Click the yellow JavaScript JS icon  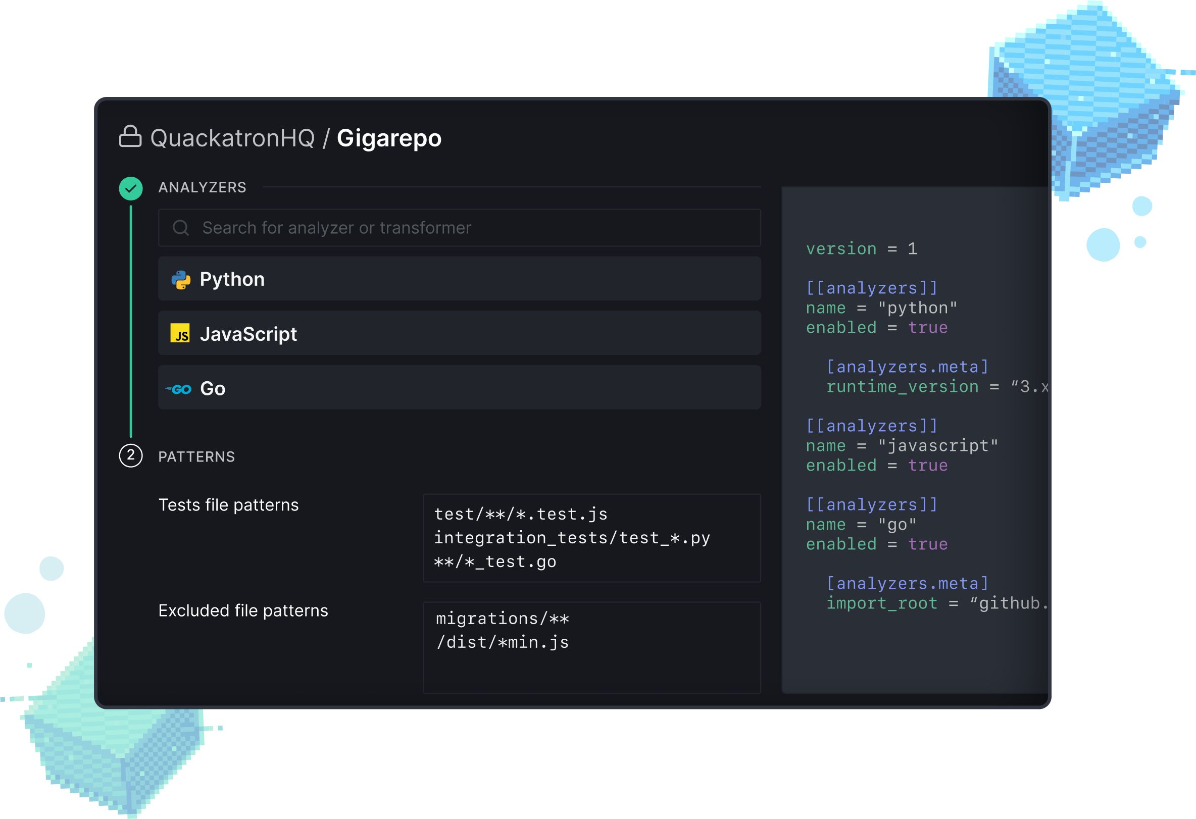(x=181, y=333)
